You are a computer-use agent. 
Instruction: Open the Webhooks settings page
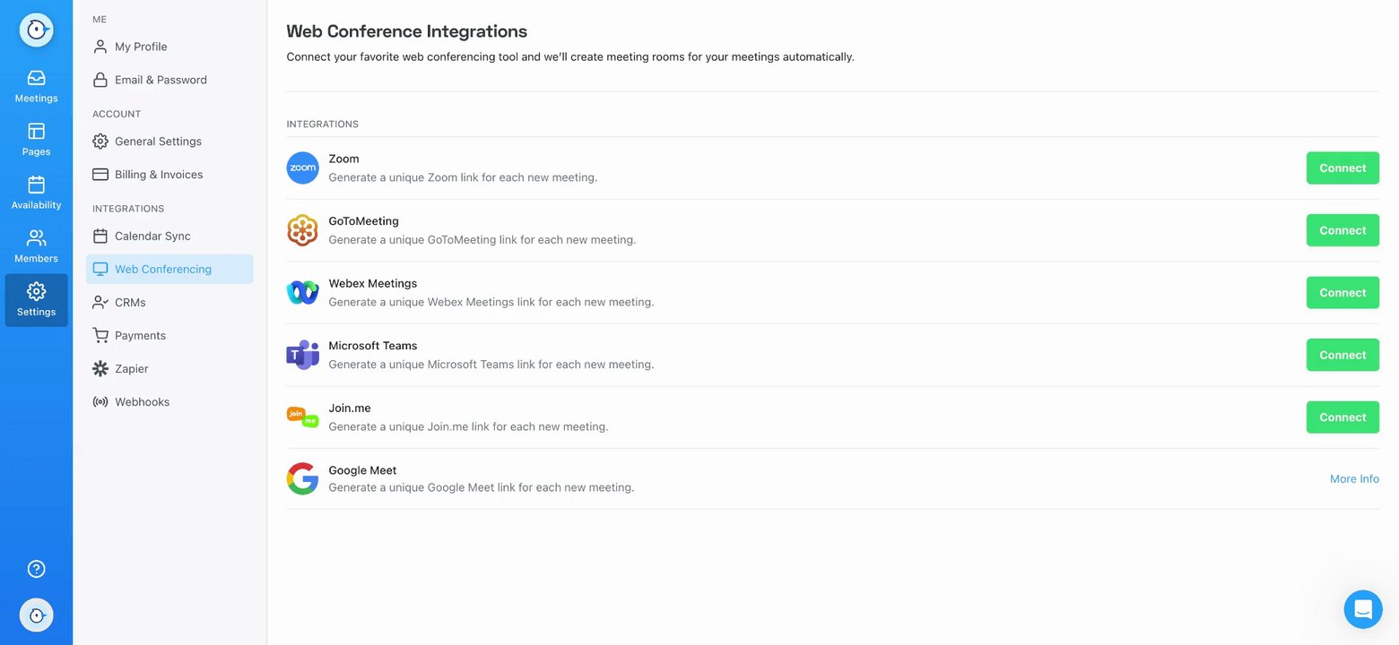point(142,402)
